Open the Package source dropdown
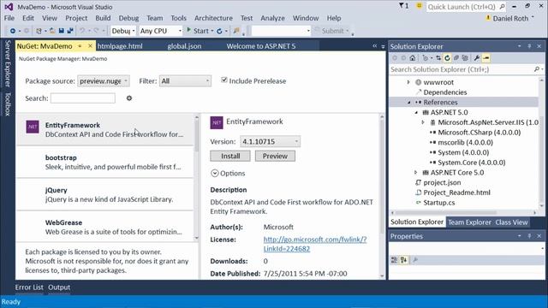548x308 pixels. point(104,81)
